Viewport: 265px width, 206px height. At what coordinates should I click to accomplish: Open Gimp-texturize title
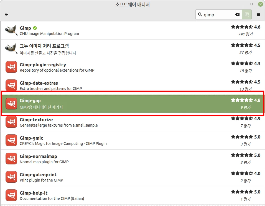36,120
